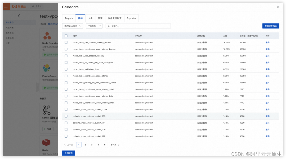
Task: Click 废弃 for mcac_table_validation_time
Action: [x=267, y=69]
